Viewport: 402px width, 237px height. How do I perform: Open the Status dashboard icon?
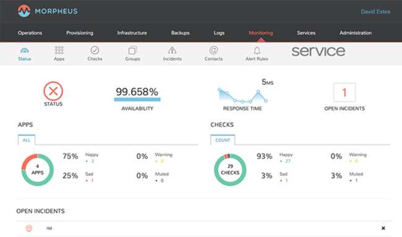point(25,50)
